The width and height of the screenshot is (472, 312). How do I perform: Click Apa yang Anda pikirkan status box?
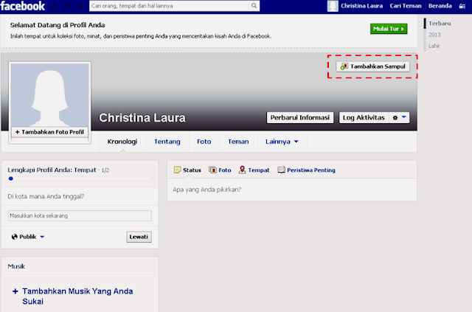292,190
